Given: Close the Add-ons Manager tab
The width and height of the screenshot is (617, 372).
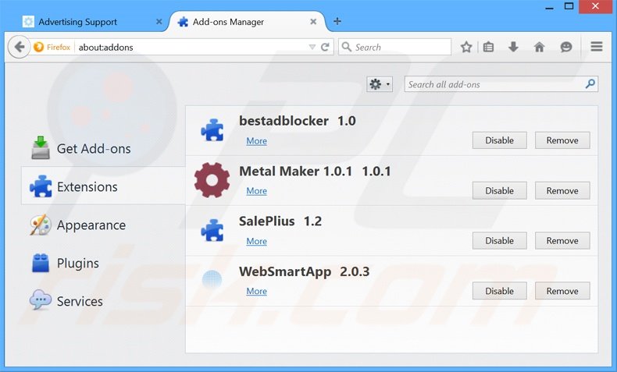Looking at the screenshot, I should coord(313,22).
